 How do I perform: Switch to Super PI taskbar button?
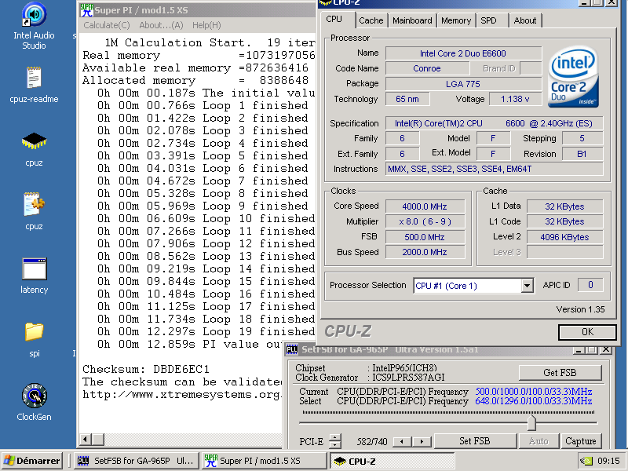coord(263,461)
